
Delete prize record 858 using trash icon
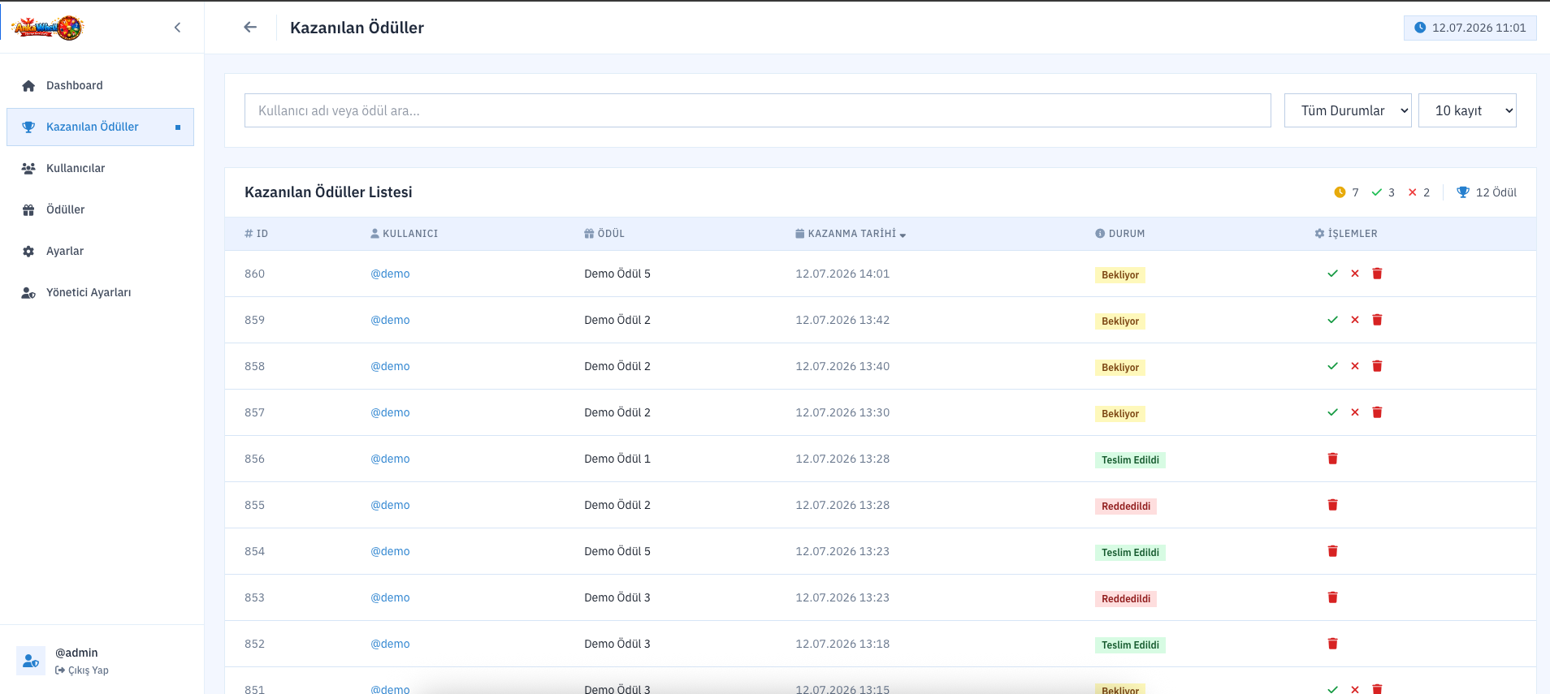click(1377, 366)
